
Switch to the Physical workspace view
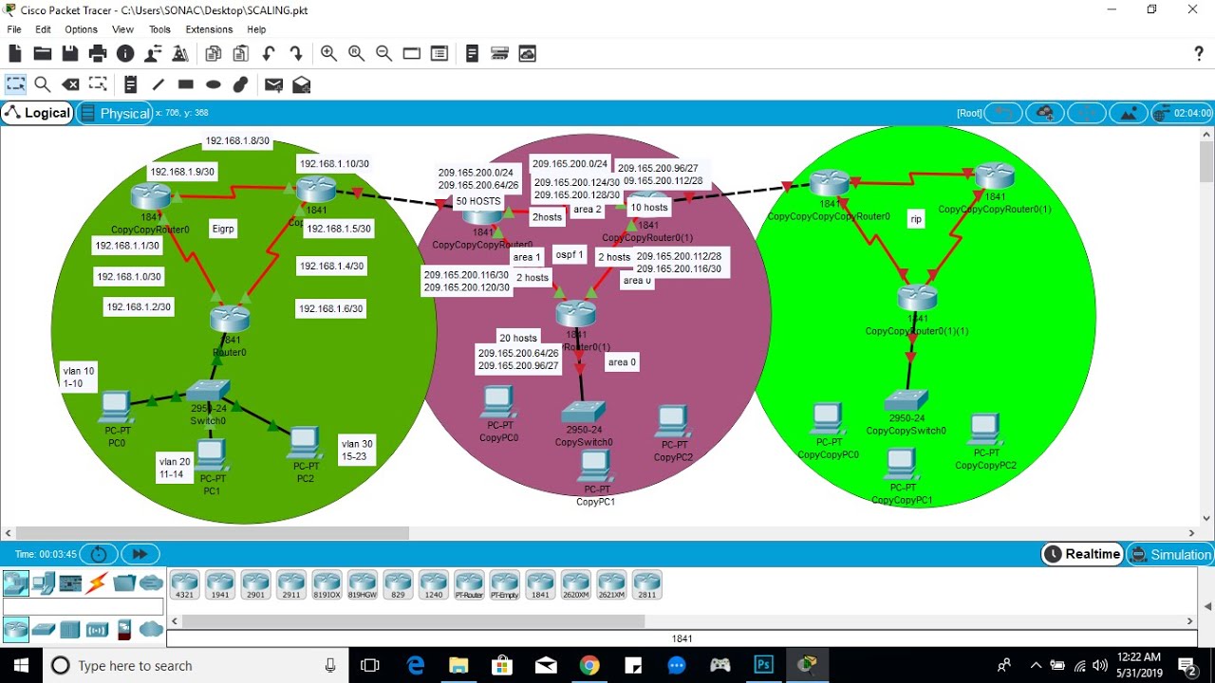(x=114, y=113)
